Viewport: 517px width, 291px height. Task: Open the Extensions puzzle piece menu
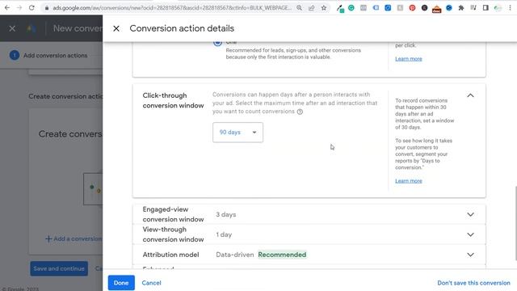click(x=461, y=7)
